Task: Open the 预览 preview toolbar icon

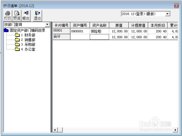Action: (17, 16)
